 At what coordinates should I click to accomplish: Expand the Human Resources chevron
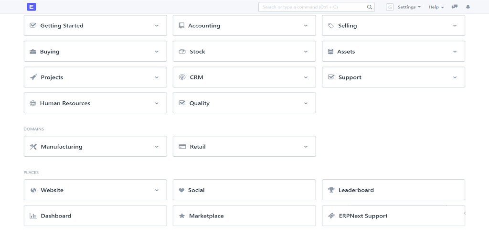157,103
